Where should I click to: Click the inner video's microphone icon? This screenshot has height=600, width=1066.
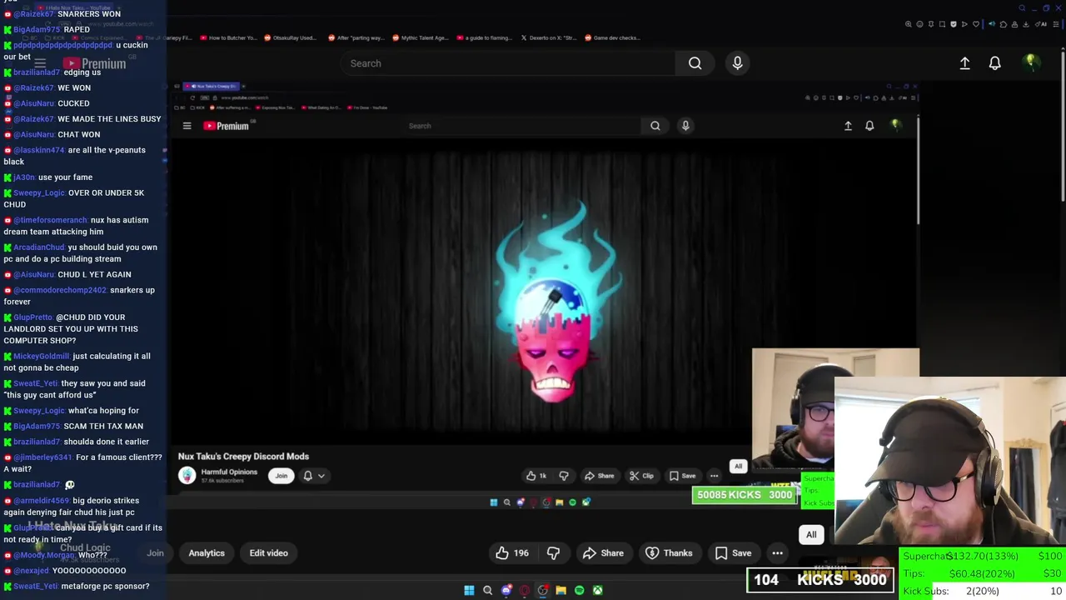click(x=685, y=126)
